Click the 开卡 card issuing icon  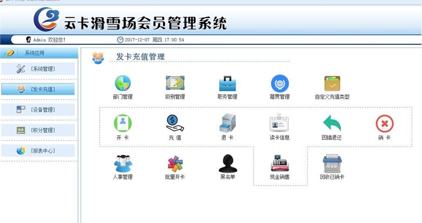tap(123, 124)
